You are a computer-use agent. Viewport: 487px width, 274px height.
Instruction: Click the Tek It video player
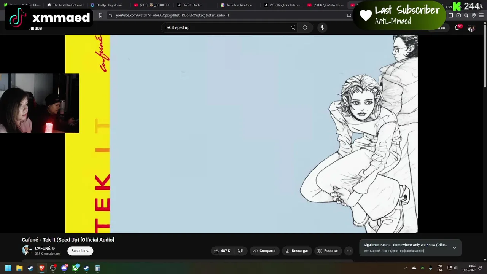pos(241,134)
